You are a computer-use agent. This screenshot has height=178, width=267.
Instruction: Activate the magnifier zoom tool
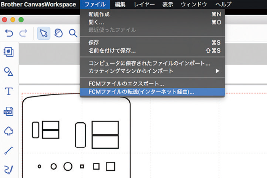point(73,33)
